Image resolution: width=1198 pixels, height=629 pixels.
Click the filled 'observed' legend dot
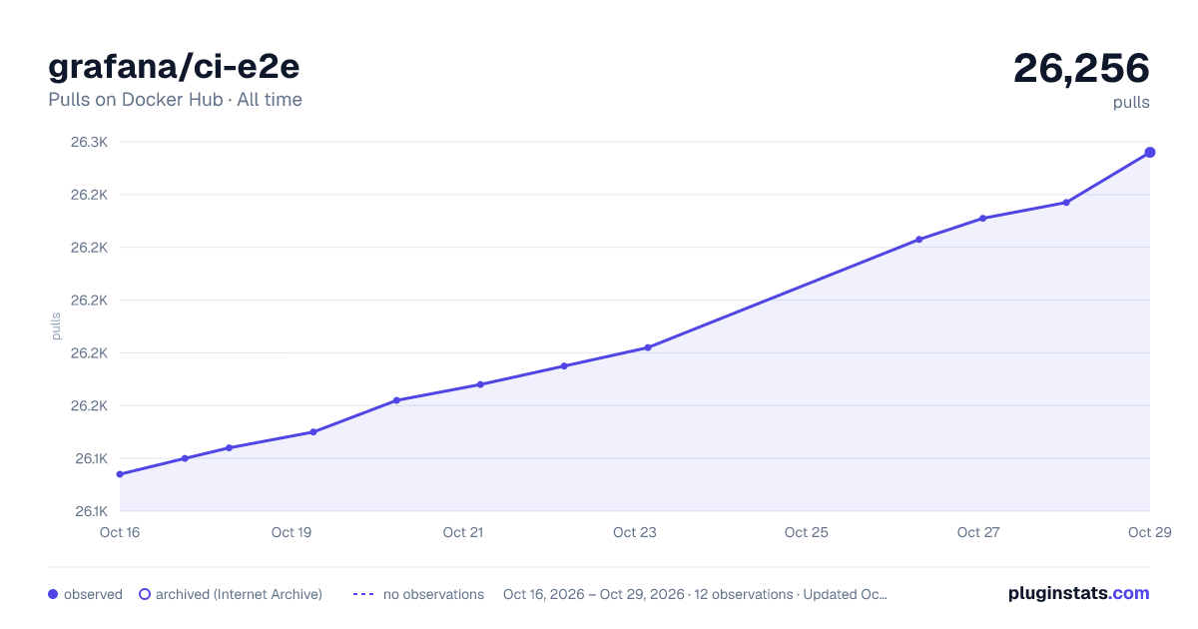click(x=53, y=594)
